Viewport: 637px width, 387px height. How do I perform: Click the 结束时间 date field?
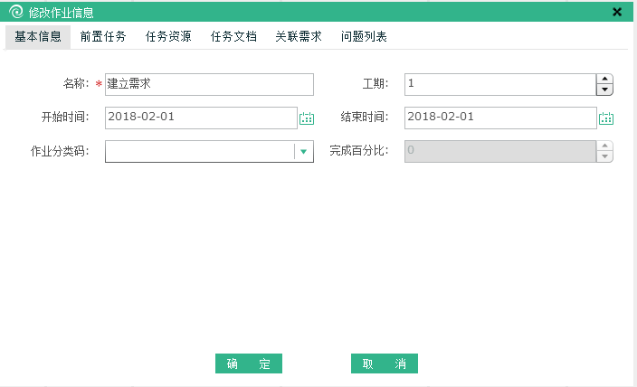(x=499, y=118)
